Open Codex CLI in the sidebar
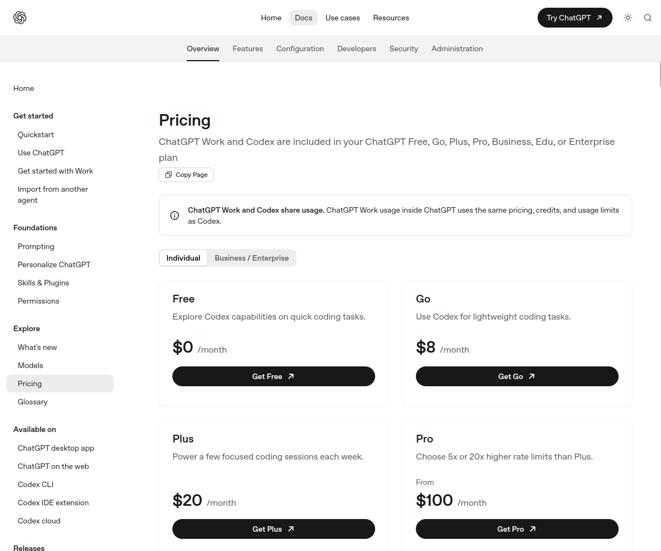The height and width of the screenshot is (551, 661). pyautogui.click(x=36, y=484)
